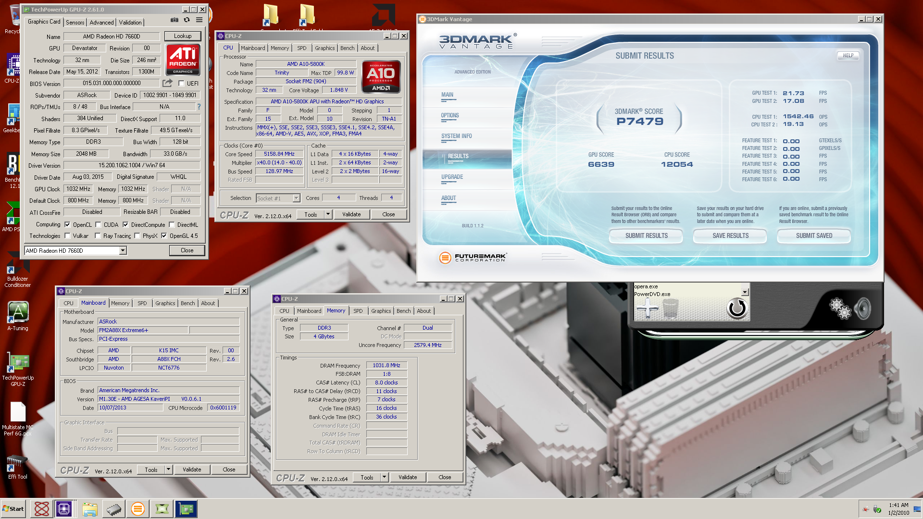Screen dimensions: 923x519
Task: Expand Tools arrow in the CPU-tab CPU-Z window
Action: point(328,214)
